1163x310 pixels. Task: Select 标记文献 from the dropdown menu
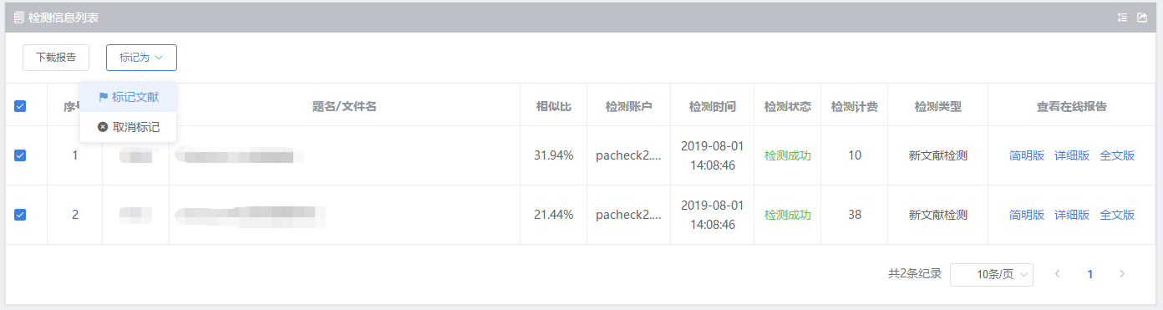pos(128,97)
